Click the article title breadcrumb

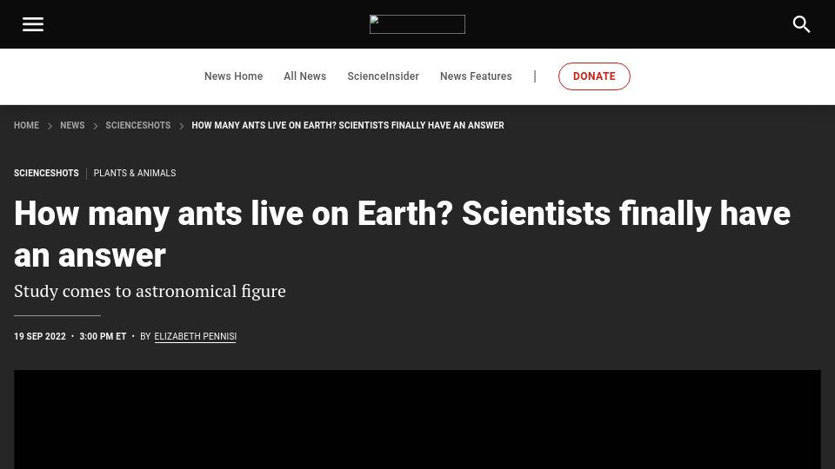coord(348,125)
